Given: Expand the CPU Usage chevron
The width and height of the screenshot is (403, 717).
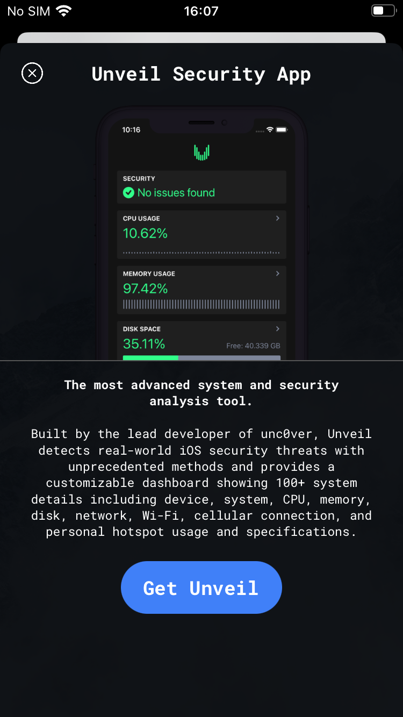Looking at the screenshot, I should (x=278, y=218).
